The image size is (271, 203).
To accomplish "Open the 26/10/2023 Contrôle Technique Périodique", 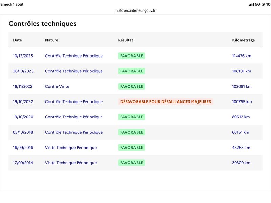I will point(74,71).
